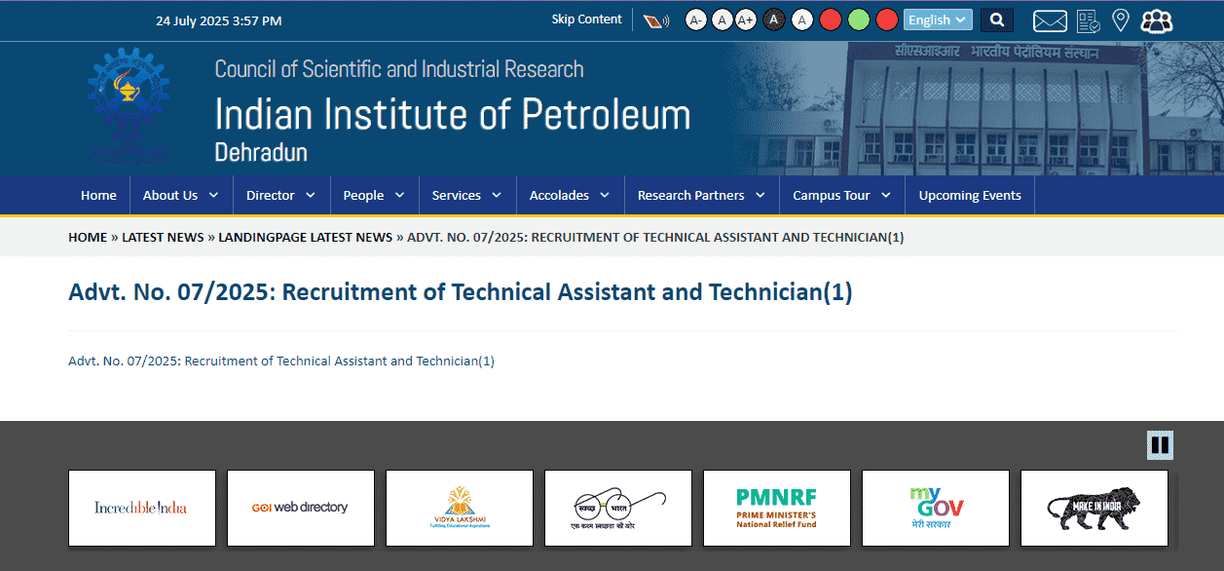
Task: Open the envelope mail icon
Action: [1049, 20]
